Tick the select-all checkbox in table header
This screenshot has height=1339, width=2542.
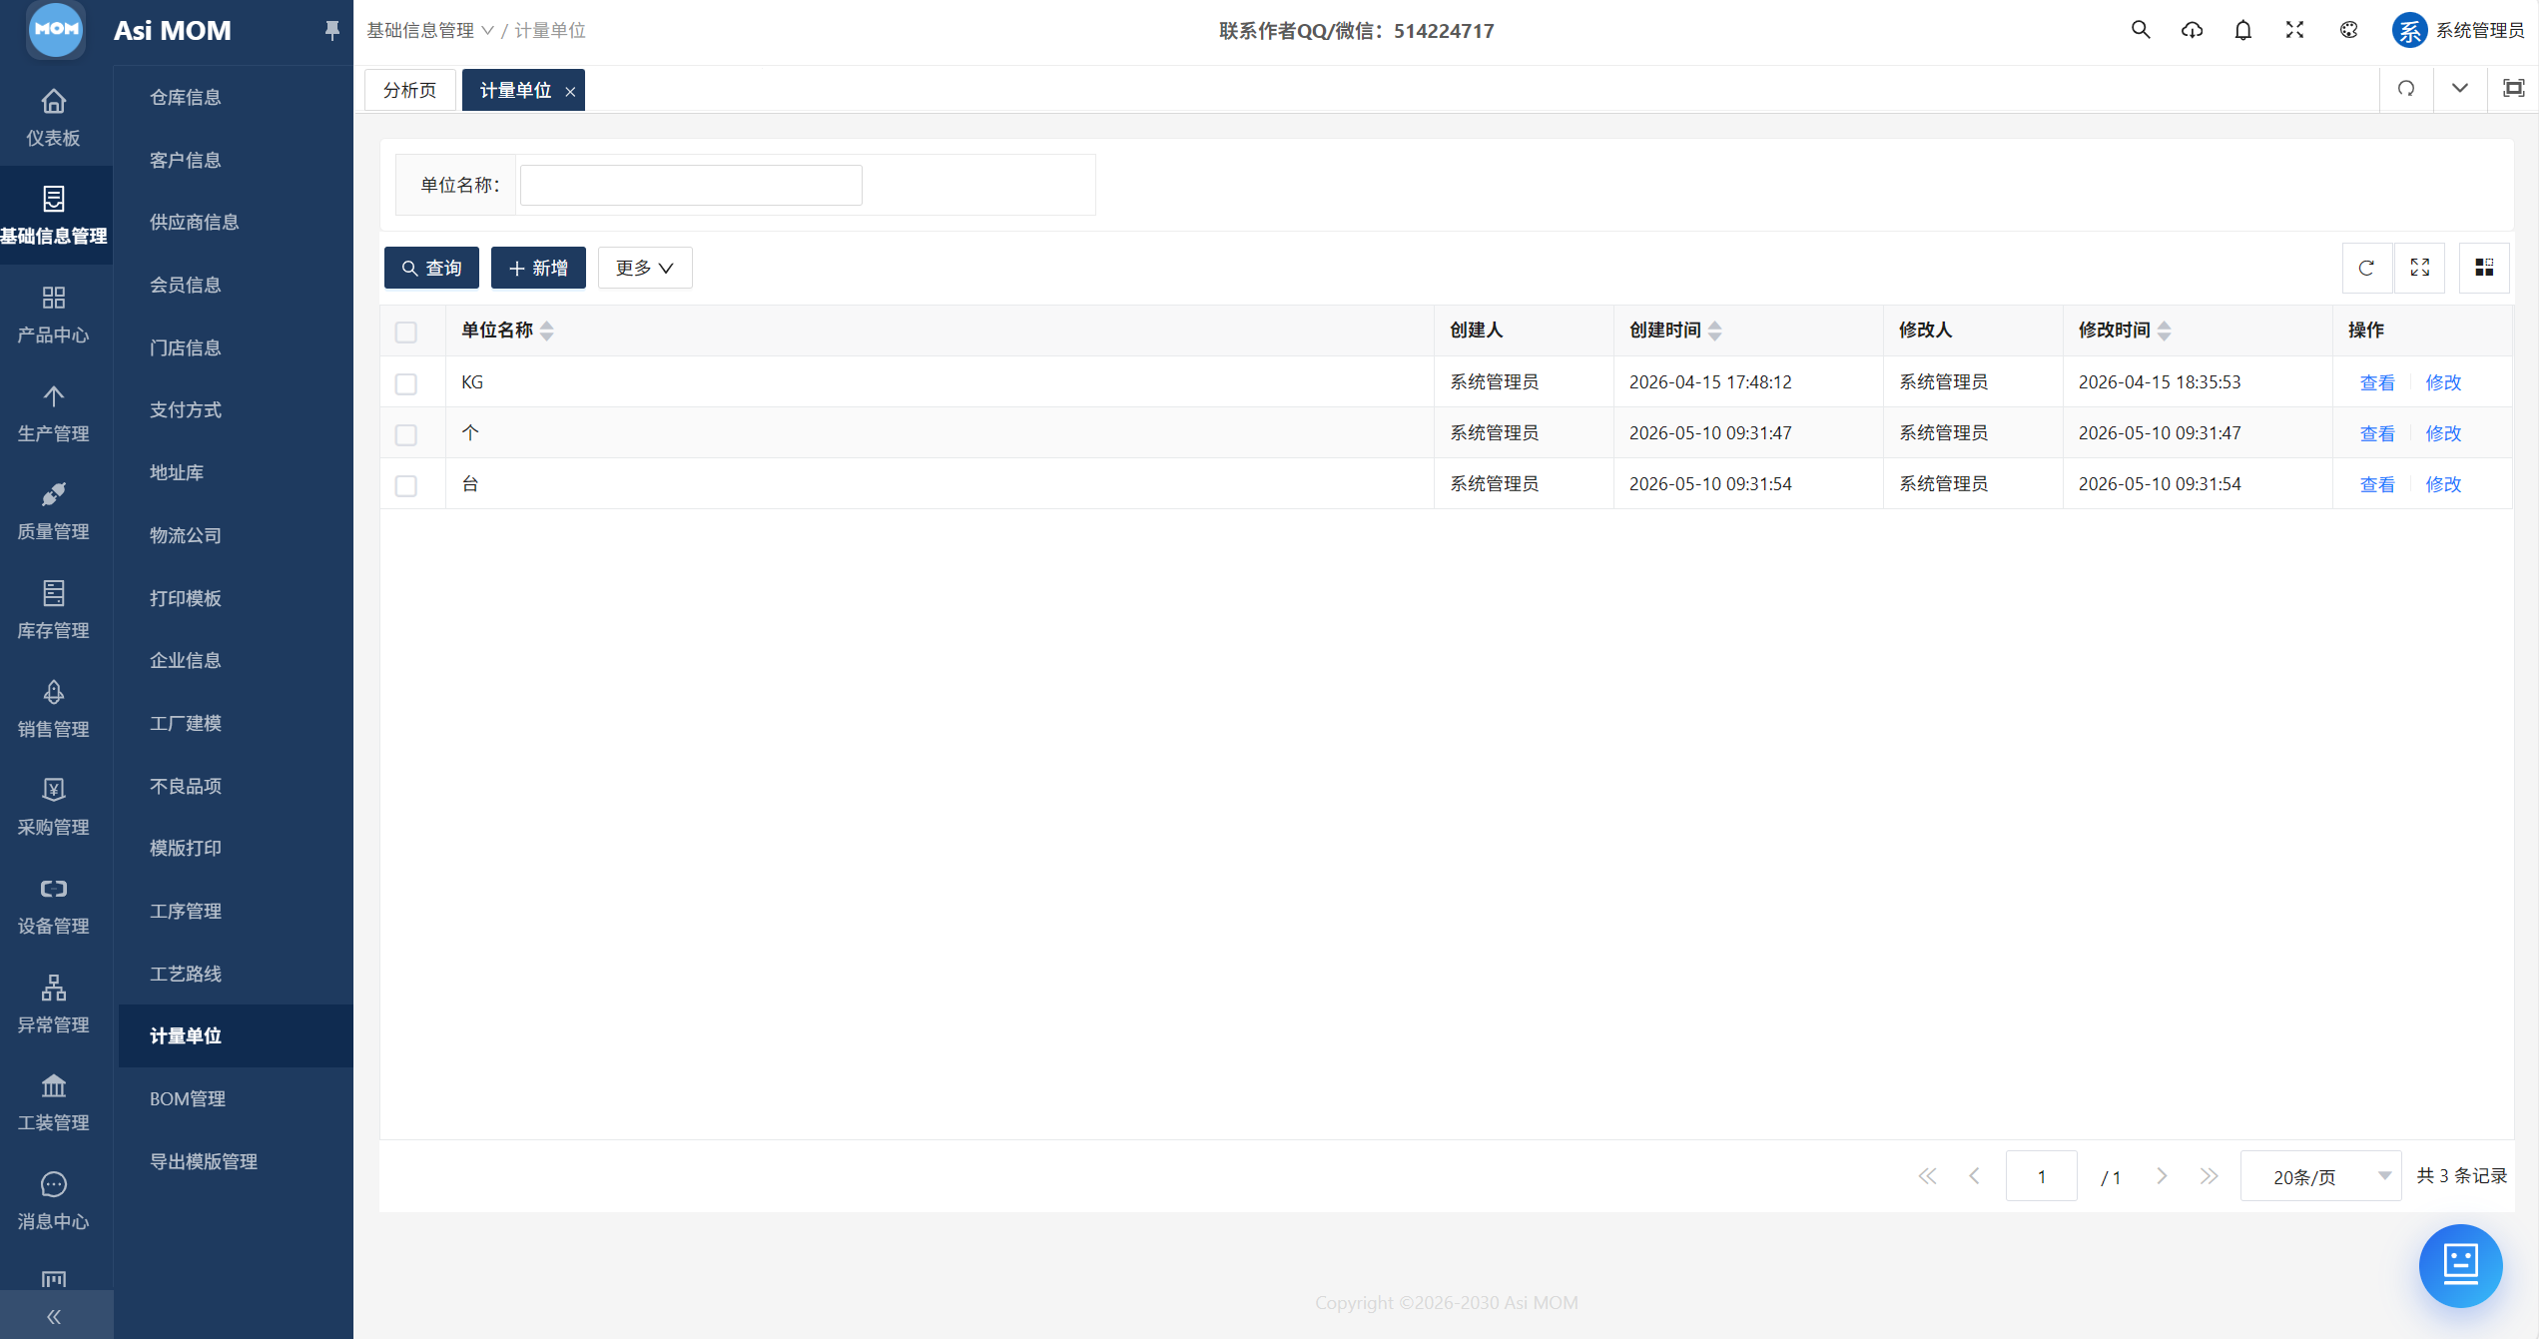[x=405, y=332]
